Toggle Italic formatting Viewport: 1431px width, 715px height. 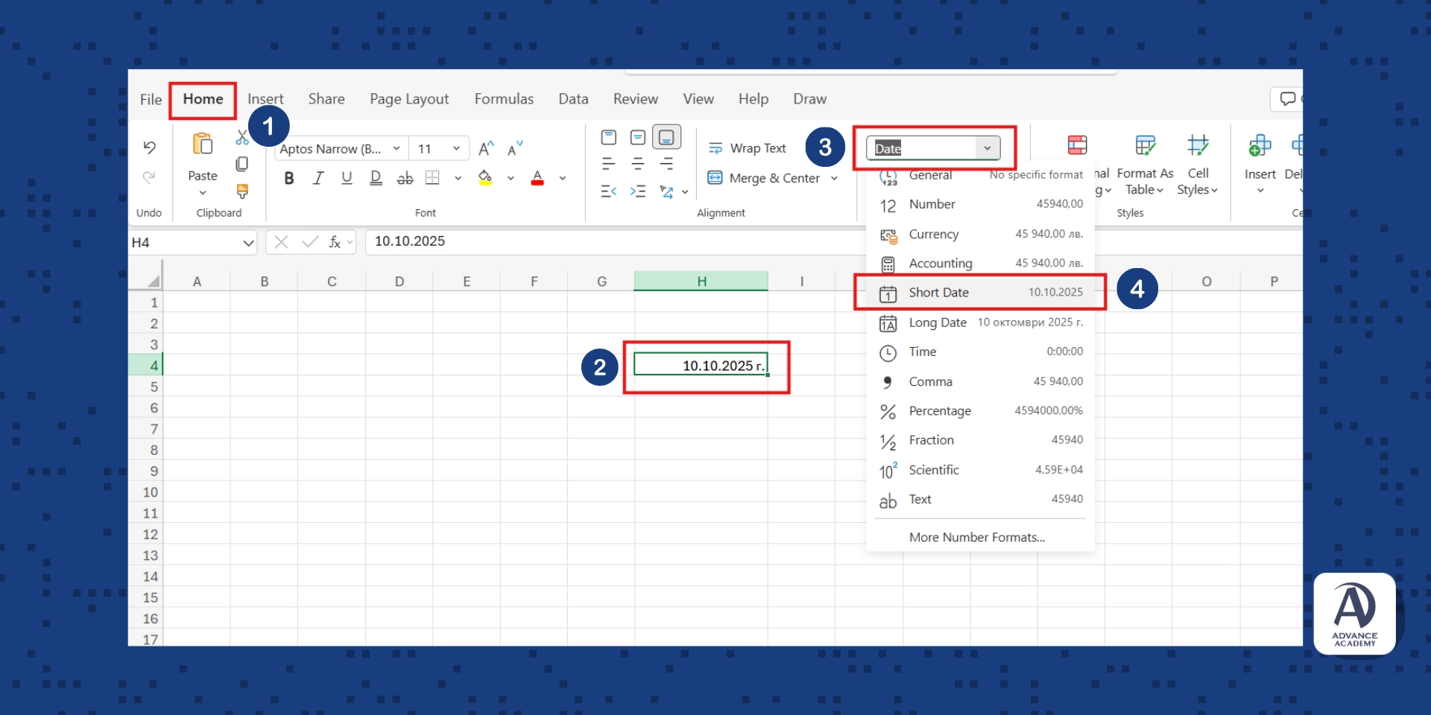pyautogui.click(x=318, y=178)
